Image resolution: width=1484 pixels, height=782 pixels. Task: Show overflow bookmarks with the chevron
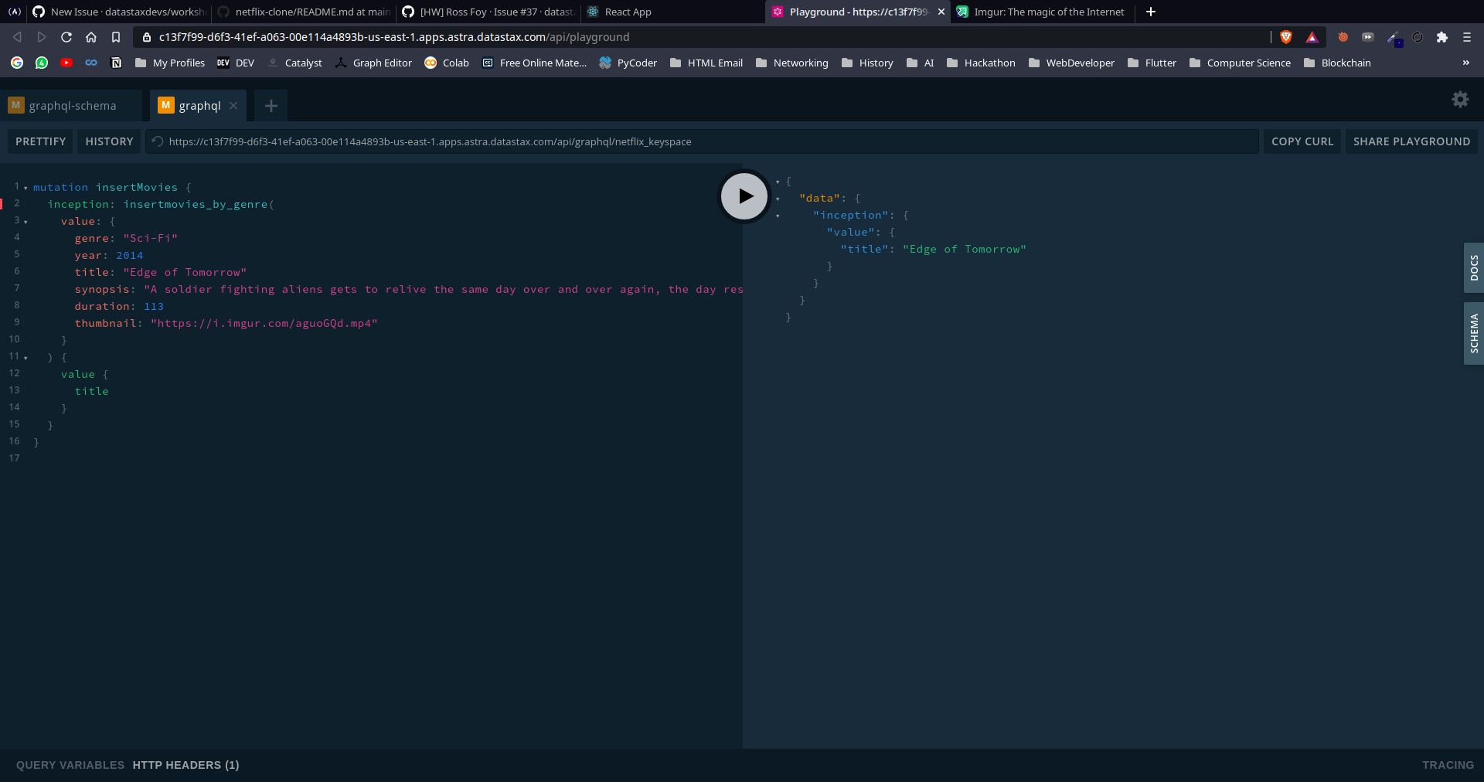point(1466,63)
